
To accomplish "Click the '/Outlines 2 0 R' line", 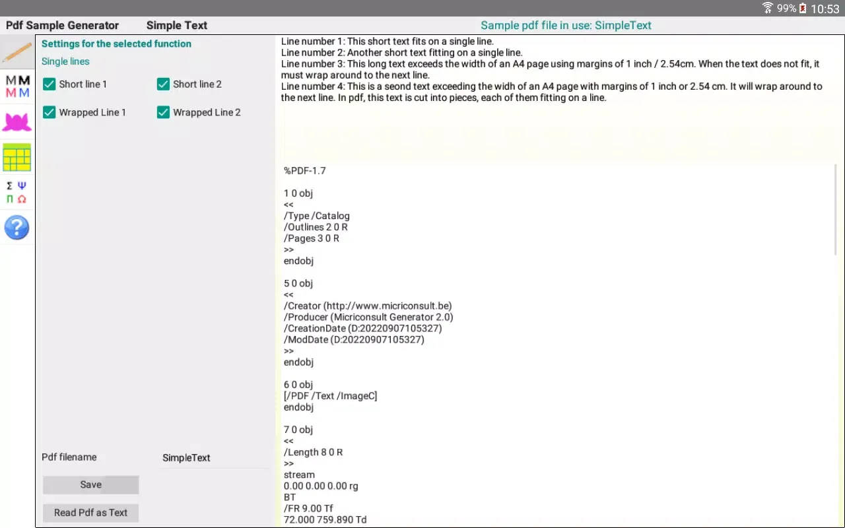I will point(316,227).
